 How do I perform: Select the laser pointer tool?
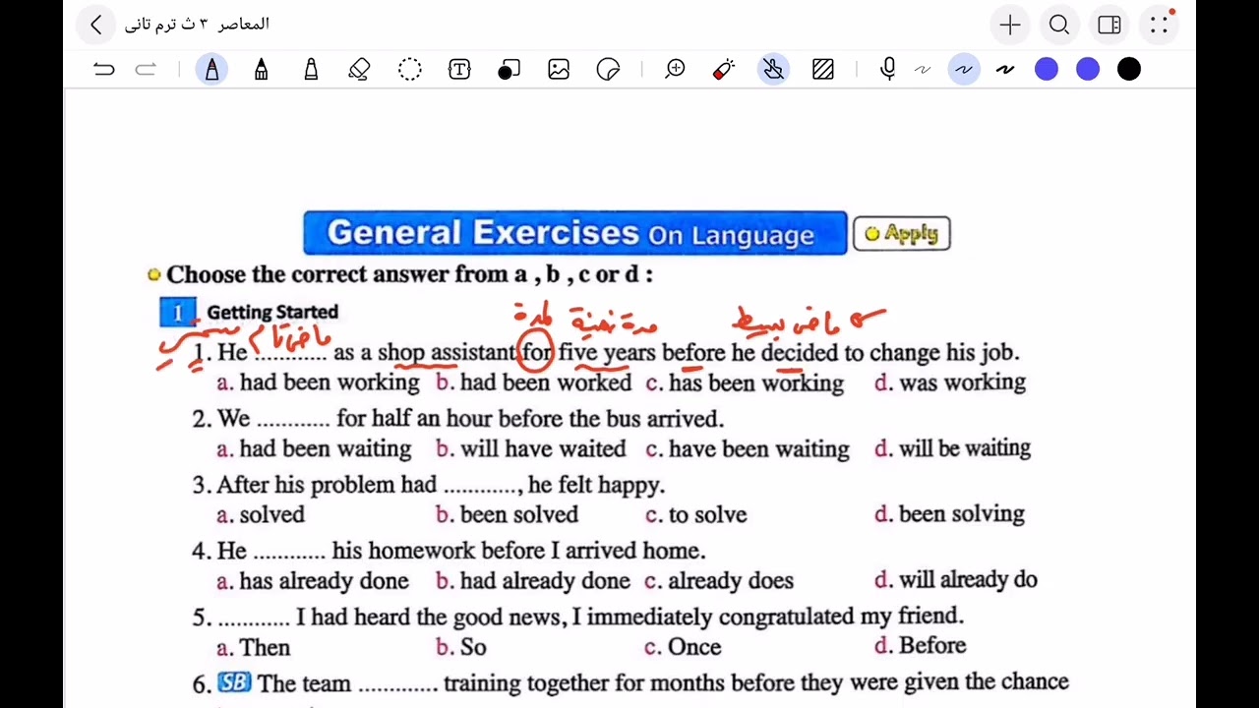724,69
